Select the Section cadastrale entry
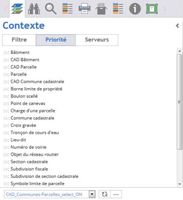This screenshot has width=183, height=200. click(29, 162)
